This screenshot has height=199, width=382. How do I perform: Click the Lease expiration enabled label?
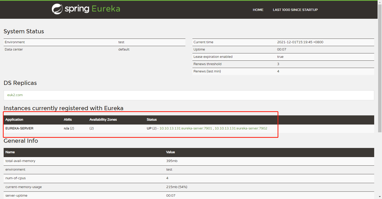(213, 57)
